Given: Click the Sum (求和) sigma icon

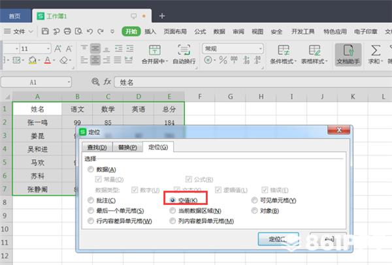Looking at the screenshot, I should tap(376, 50).
